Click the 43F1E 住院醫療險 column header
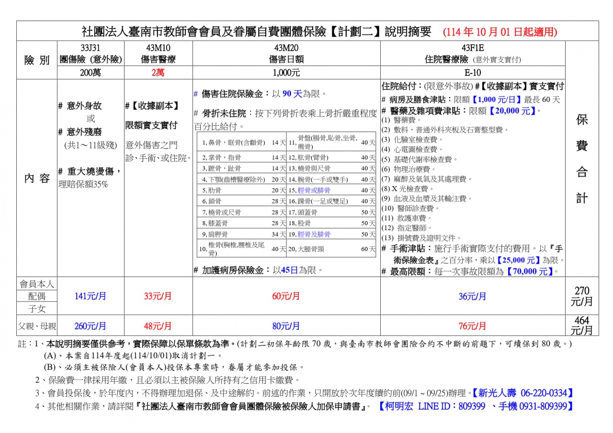 pos(473,54)
